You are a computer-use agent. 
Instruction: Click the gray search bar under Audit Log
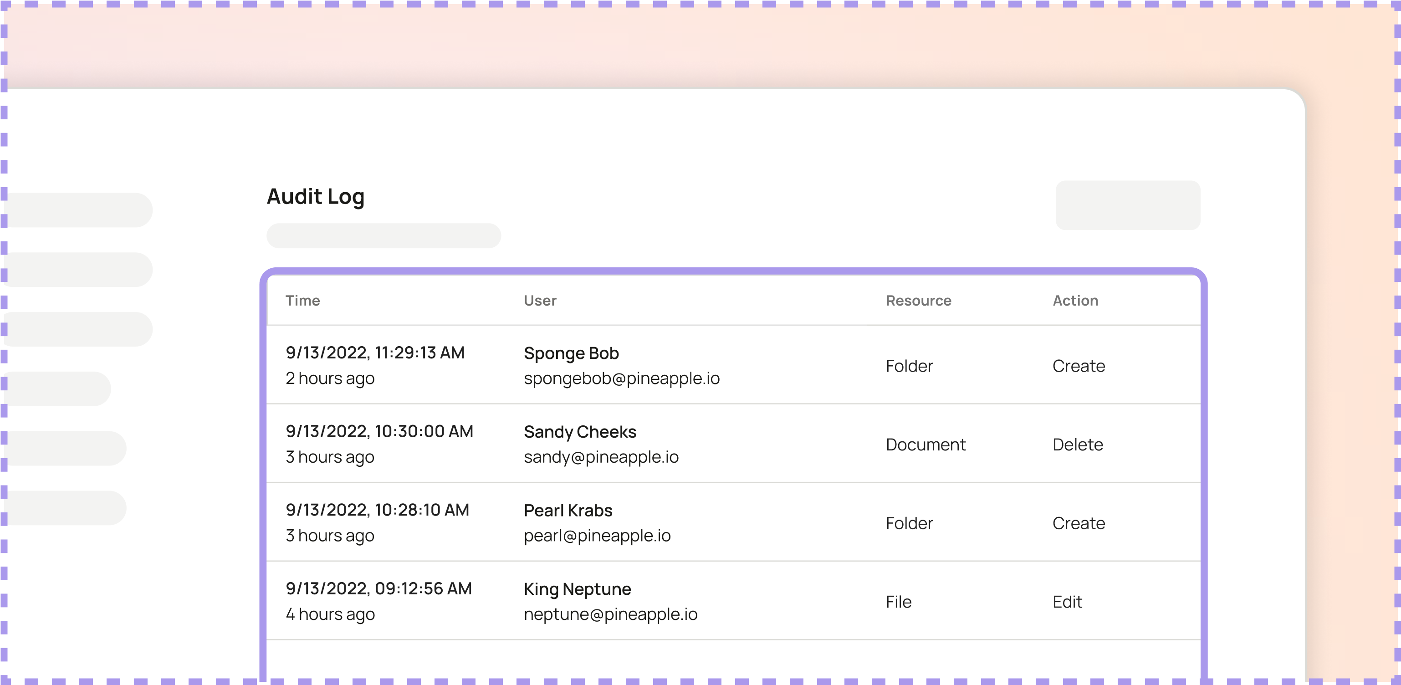[383, 235]
